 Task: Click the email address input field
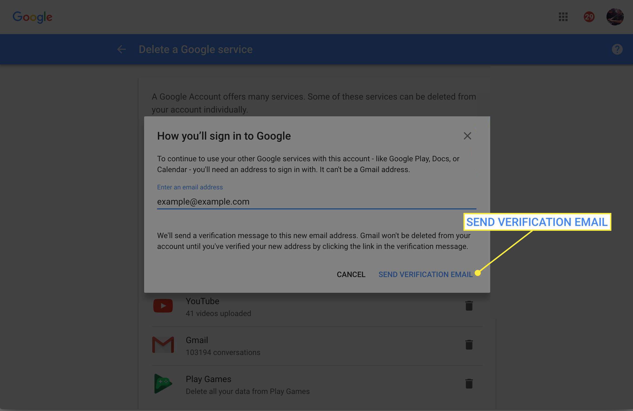(x=317, y=202)
